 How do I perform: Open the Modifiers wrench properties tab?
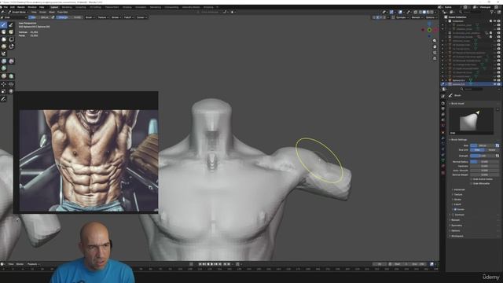(443, 138)
